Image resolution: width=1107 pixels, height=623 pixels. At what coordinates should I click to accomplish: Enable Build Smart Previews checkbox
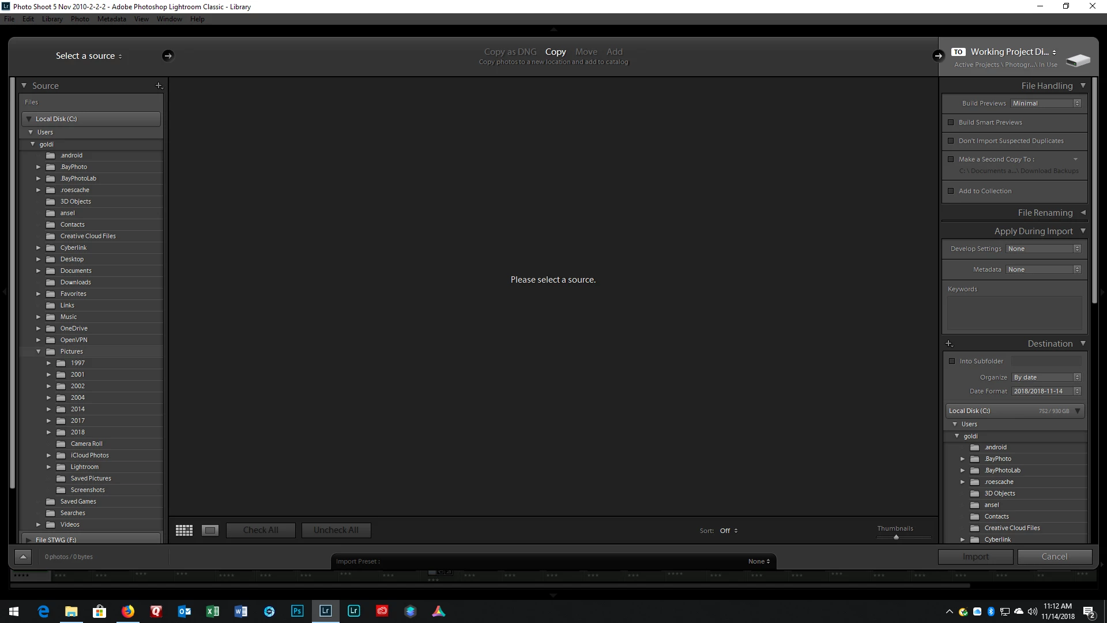[951, 122]
